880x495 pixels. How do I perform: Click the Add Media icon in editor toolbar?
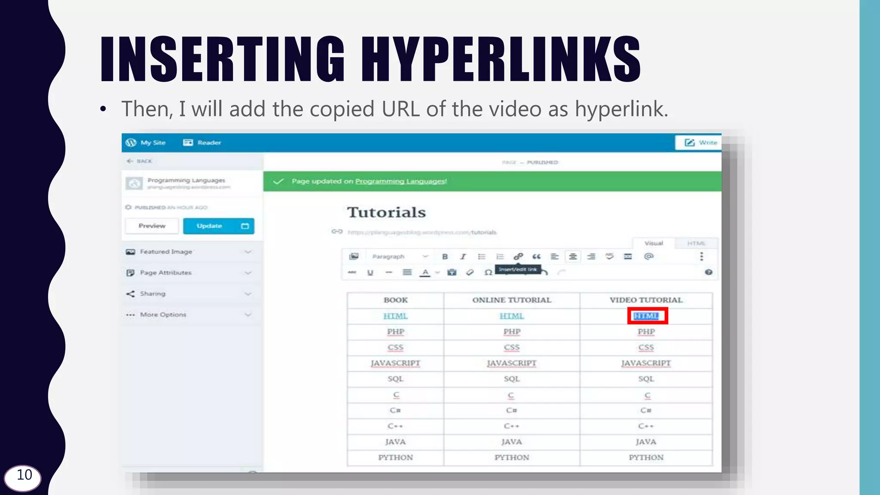[354, 257]
